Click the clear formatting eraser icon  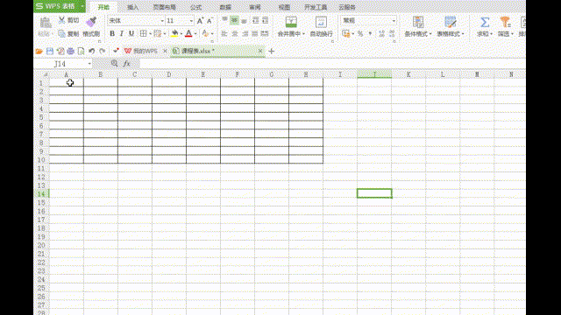coord(205,33)
